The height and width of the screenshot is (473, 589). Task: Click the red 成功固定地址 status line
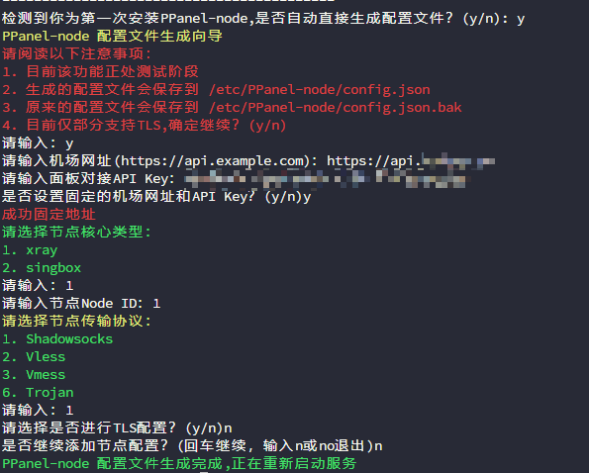pyautogui.click(x=49, y=215)
